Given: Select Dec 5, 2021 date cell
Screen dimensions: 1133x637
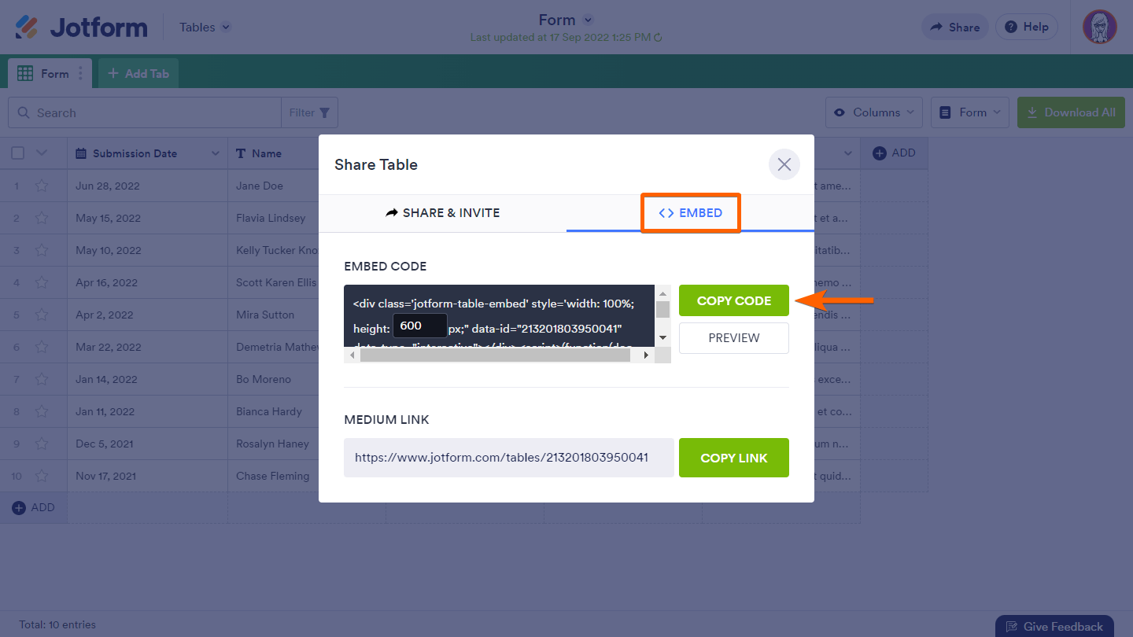Looking at the screenshot, I should click(x=148, y=444).
